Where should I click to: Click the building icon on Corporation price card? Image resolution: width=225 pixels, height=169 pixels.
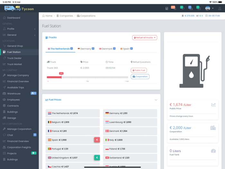(x=213, y=127)
